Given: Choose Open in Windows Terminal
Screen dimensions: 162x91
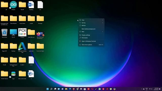Looking at the screenshot, I should (x=91, y=41).
